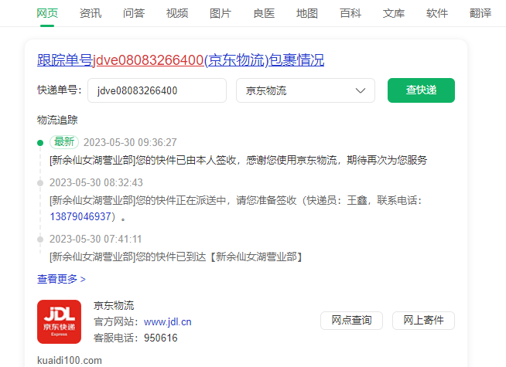Open the 百科 tab
This screenshot has width=506, height=367.
pos(350,13)
